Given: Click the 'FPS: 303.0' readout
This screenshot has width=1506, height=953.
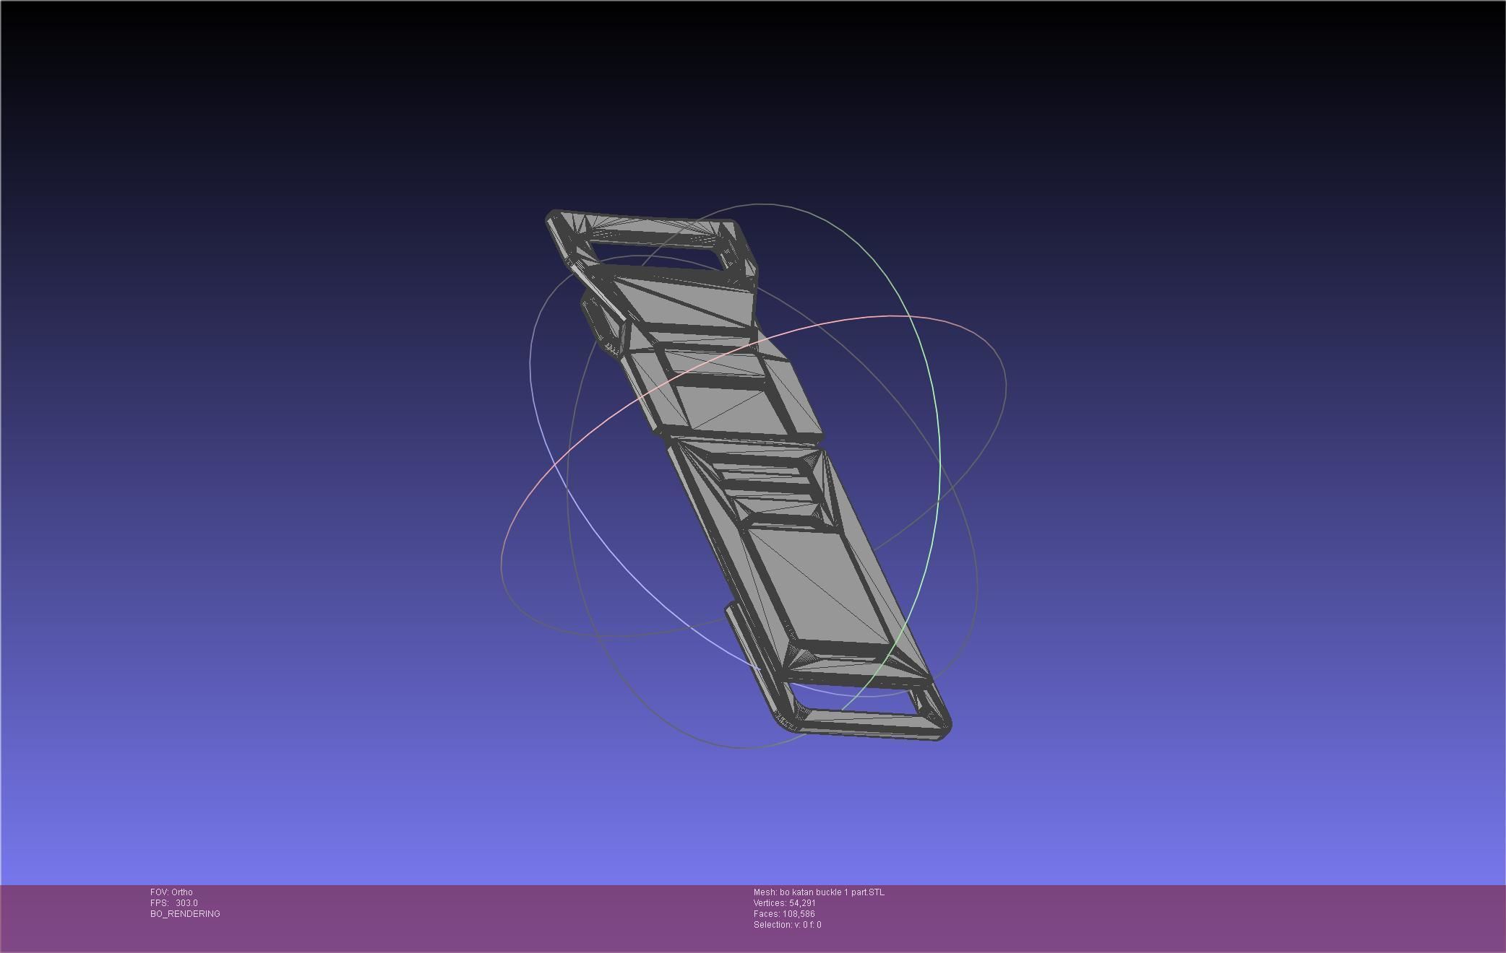Looking at the screenshot, I should coord(173,903).
